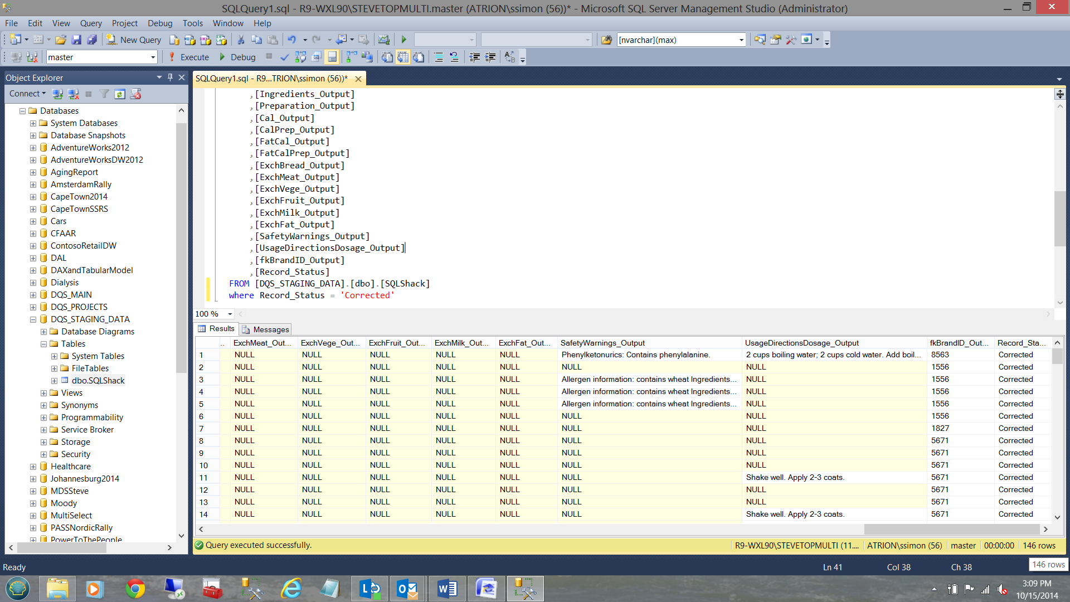Viewport: 1070px width, 602px height.
Task: Toggle Results to Text mode button
Action: point(387,57)
